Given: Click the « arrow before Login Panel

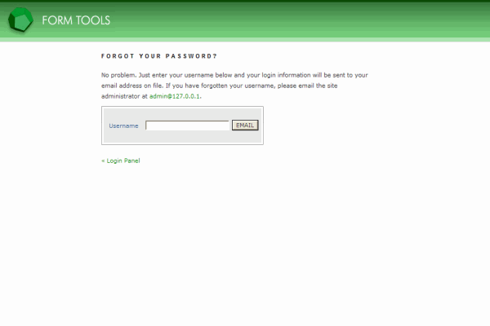Looking at the screenshot, I should 104,161.
